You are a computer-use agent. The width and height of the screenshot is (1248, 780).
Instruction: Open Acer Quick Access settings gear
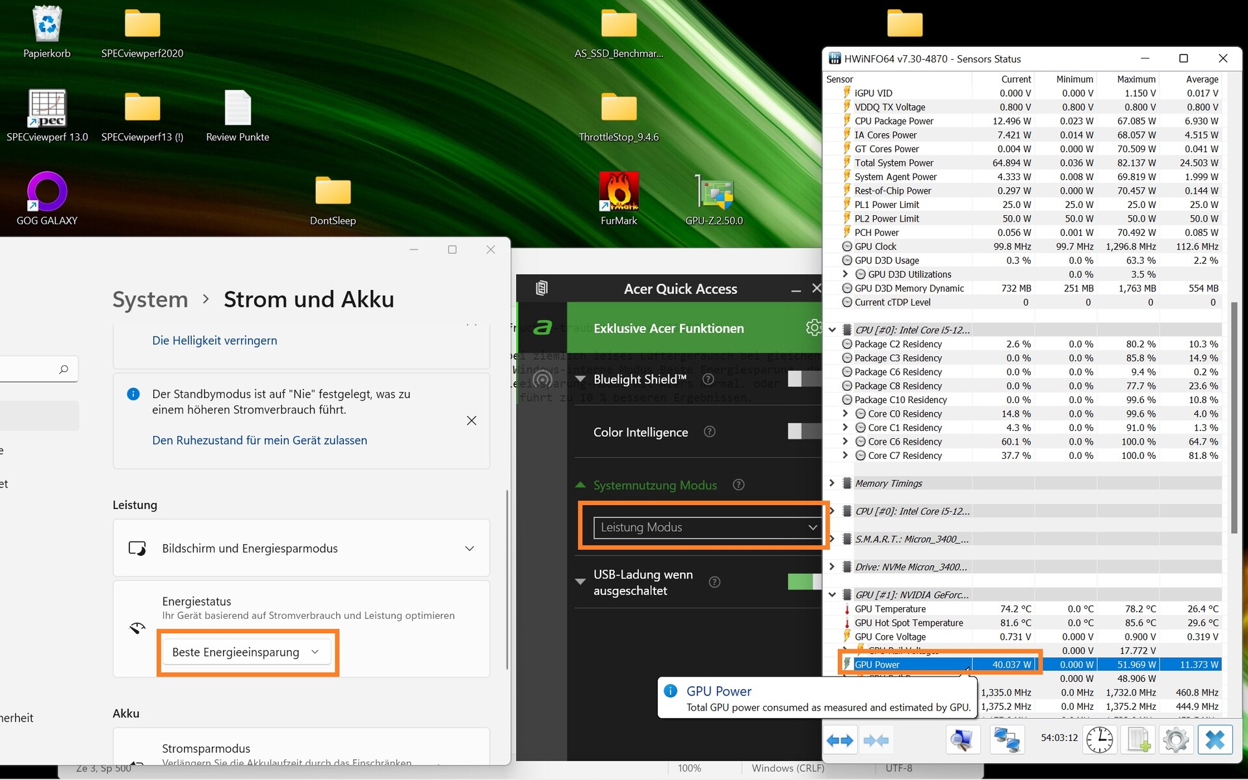(813, 328)
